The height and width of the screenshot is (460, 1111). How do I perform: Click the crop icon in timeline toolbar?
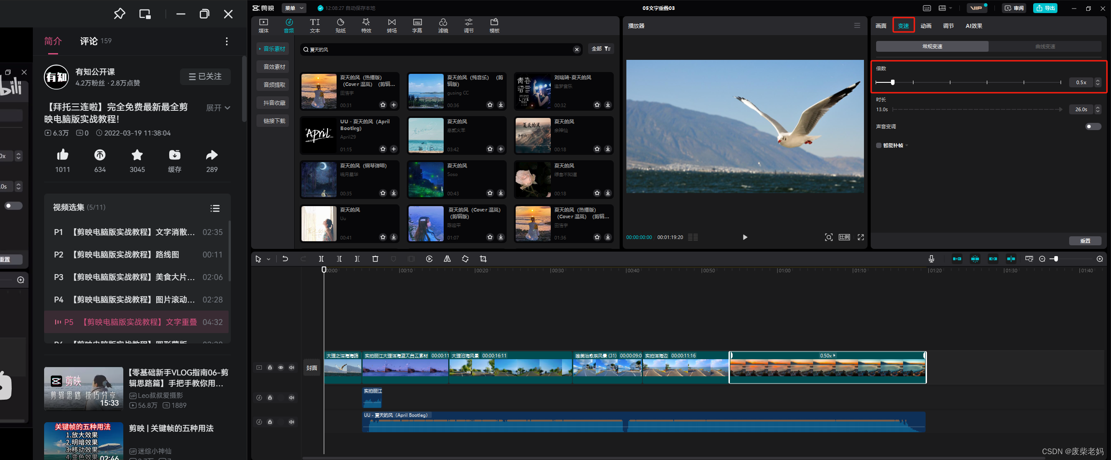[x=483, y=259]
